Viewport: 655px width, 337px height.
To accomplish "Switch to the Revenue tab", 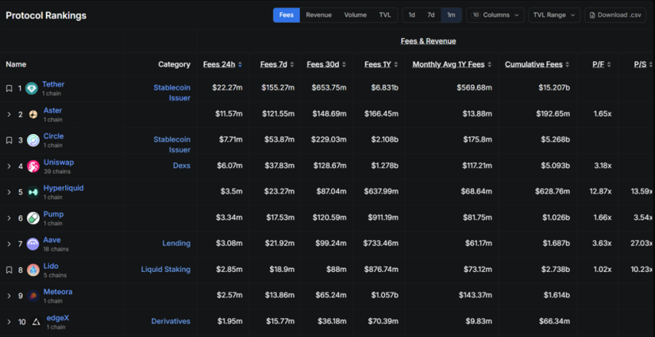I will coord(318,15).
